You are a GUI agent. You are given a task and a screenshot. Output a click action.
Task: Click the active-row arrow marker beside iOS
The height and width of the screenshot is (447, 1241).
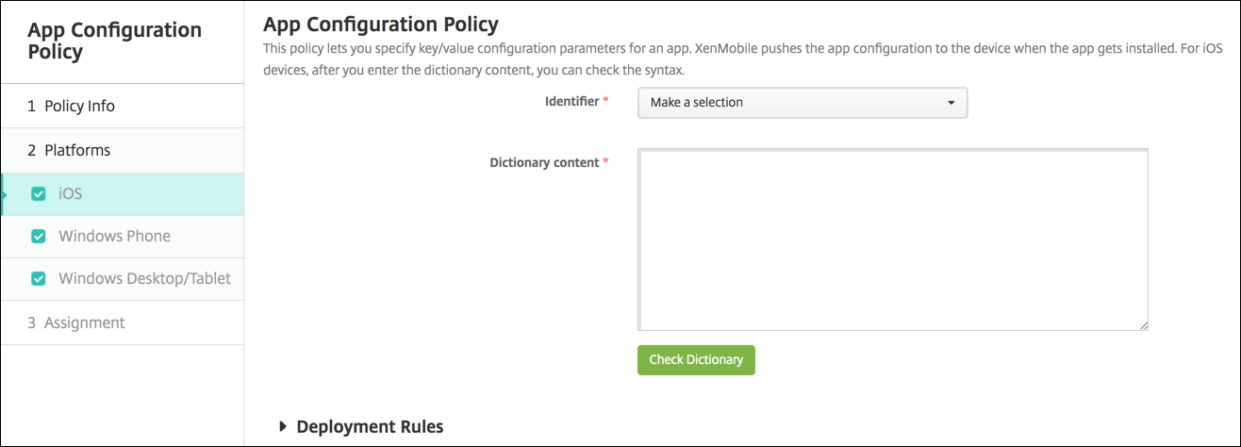tap(5, 194)
